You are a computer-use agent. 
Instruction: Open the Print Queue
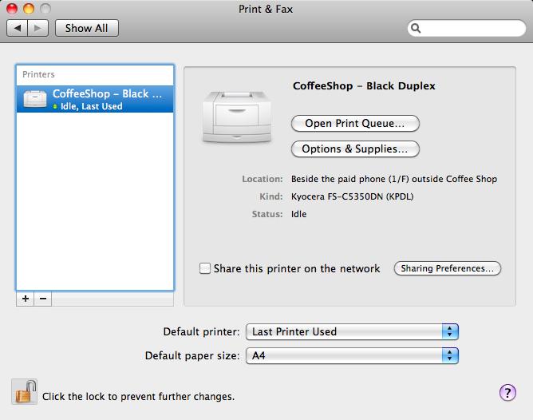[x=355, y=124]
